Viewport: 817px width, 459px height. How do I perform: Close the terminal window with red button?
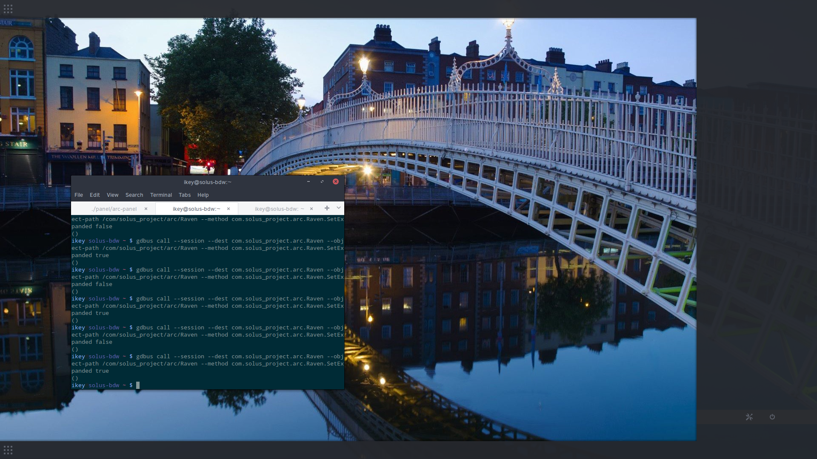coord(336,181)
